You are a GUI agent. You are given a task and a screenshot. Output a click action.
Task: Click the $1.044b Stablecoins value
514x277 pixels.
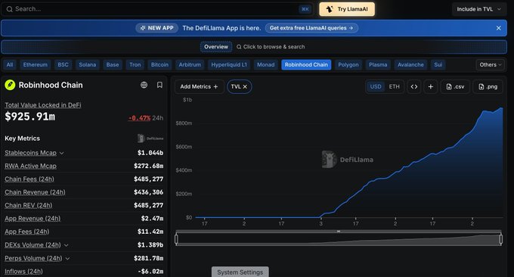click(x=150, y=153)
